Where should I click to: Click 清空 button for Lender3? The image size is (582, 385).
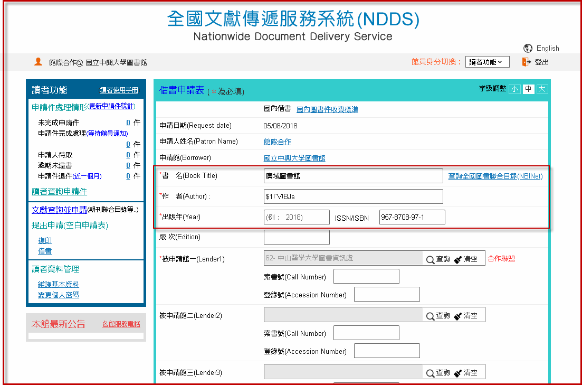(x=466, y=373)
